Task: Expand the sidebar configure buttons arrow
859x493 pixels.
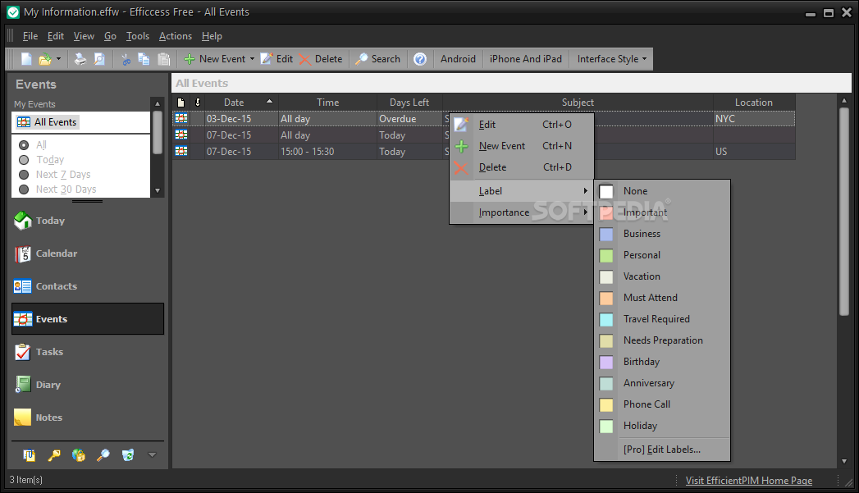Action: point(153,454)
